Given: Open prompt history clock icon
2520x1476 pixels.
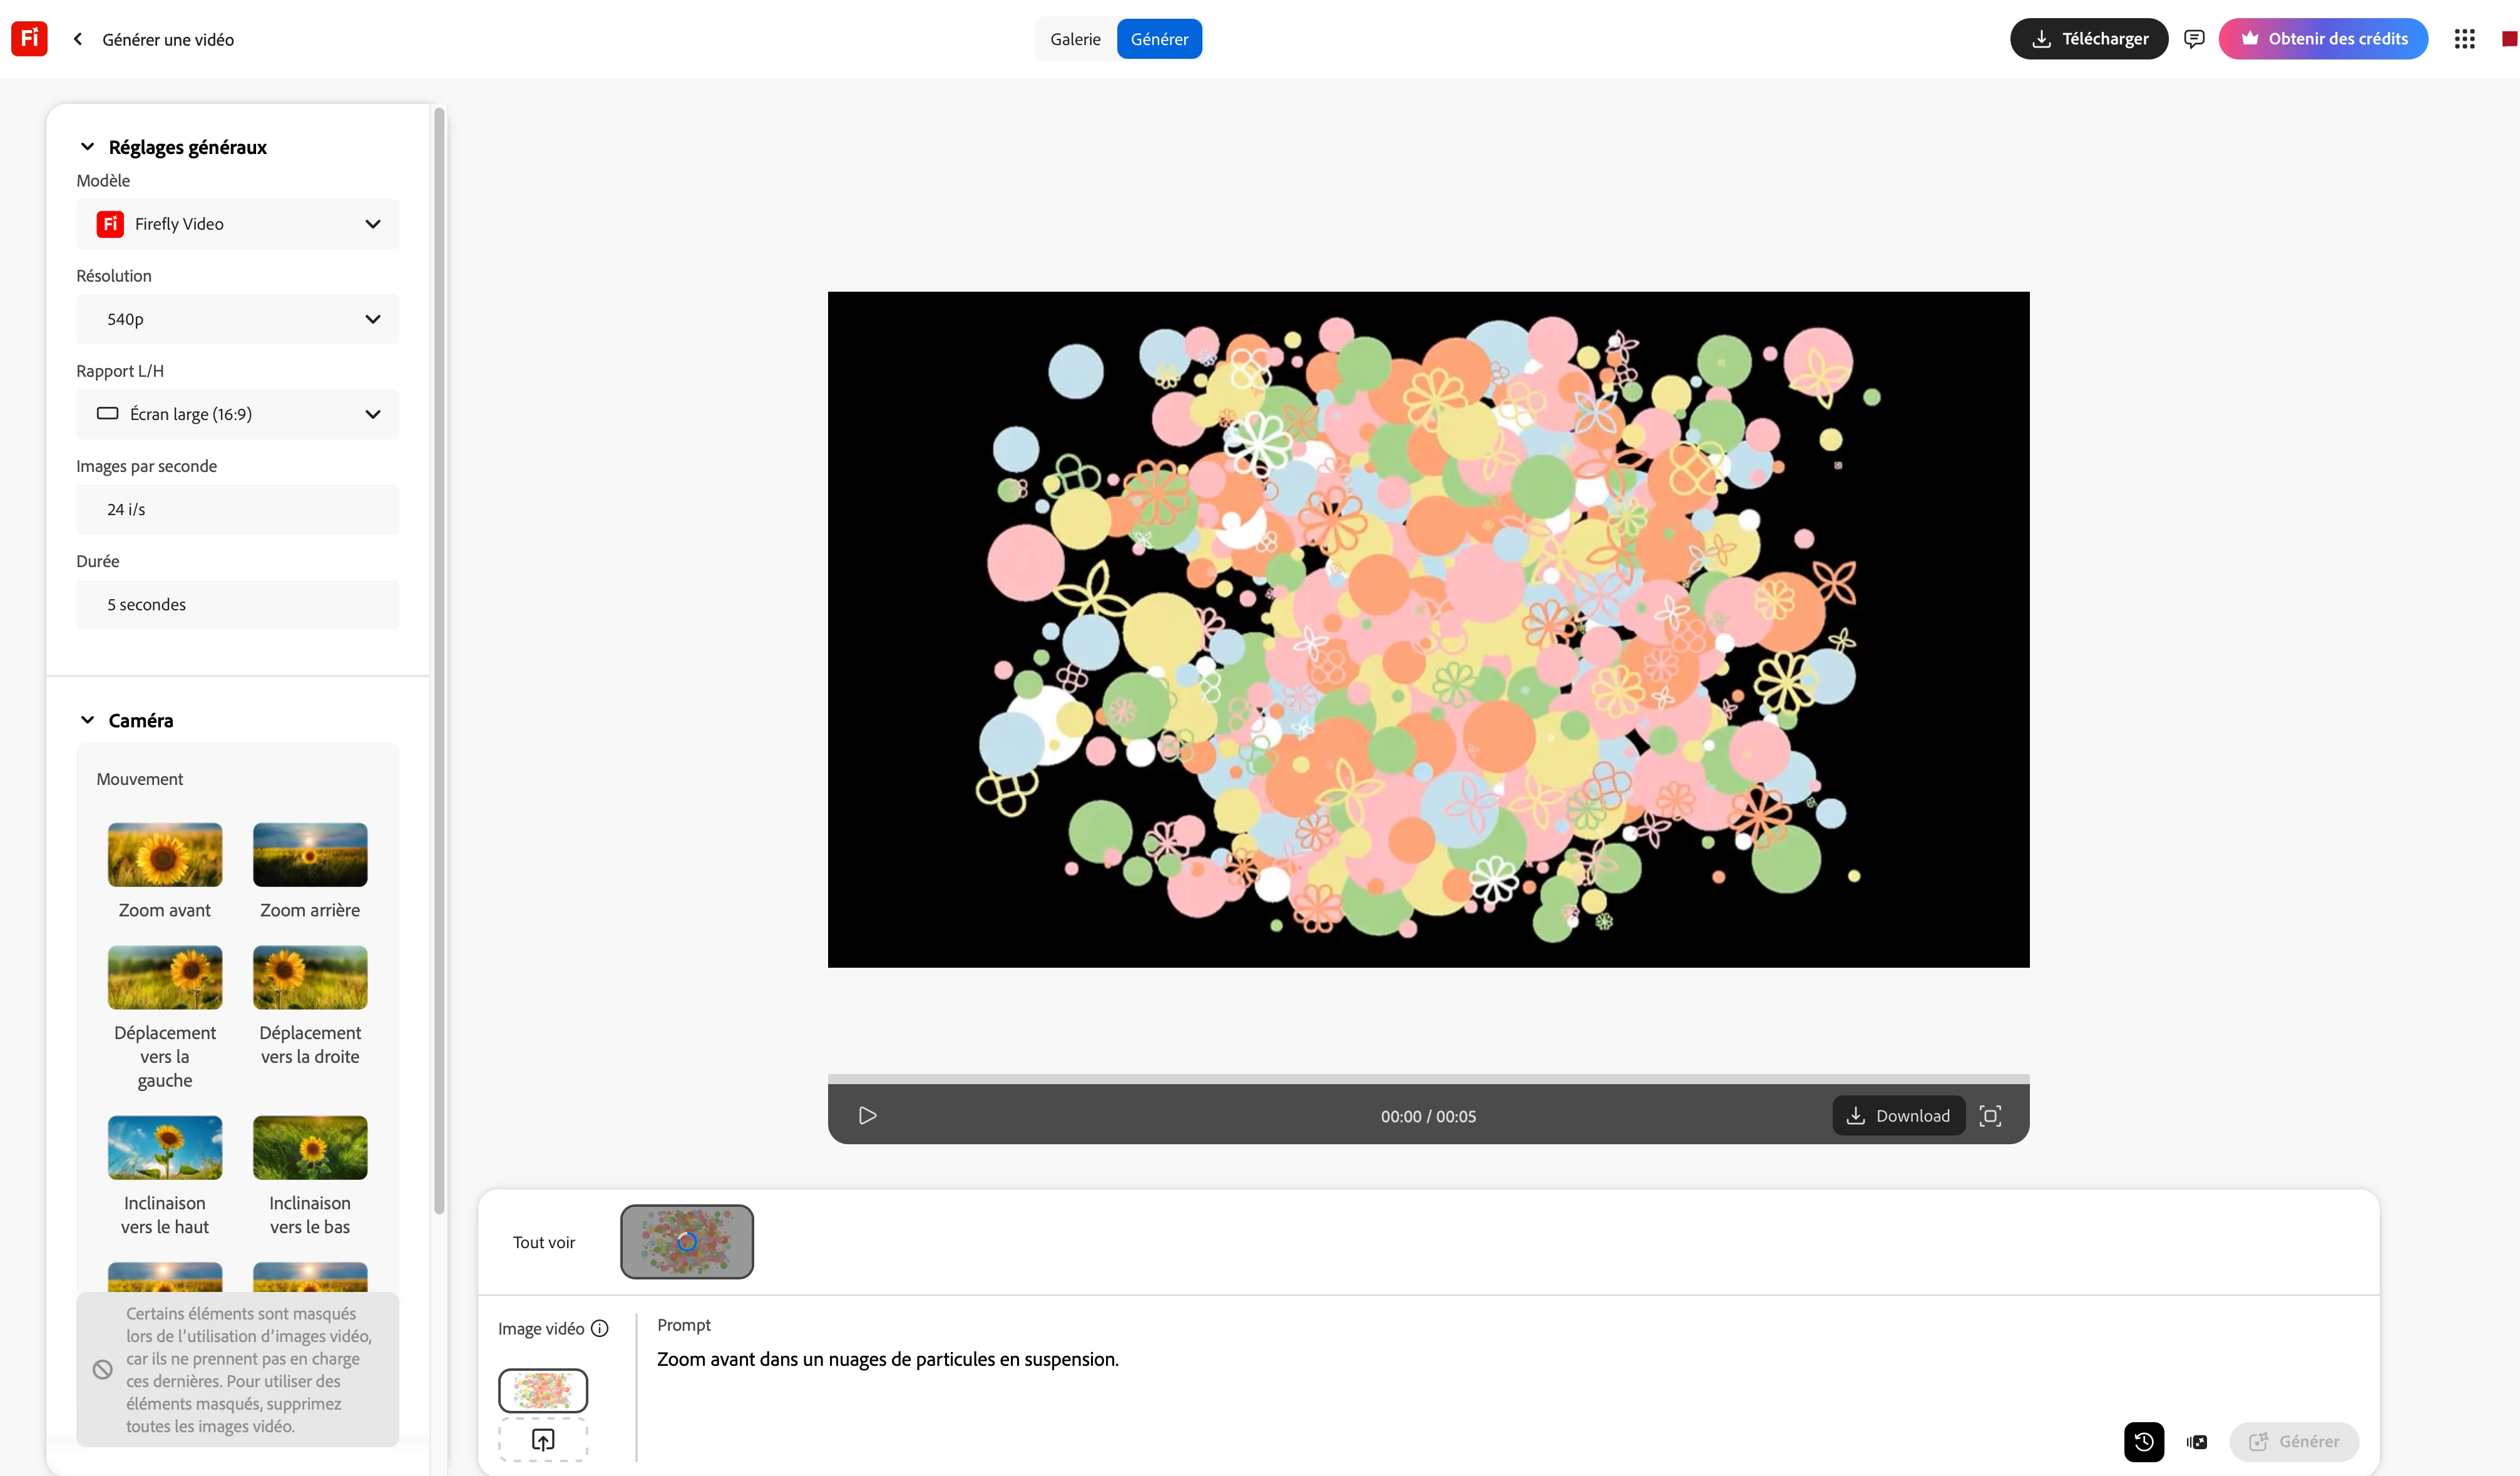Looking at the screenshot, I should click(x=2143, y=1441).
